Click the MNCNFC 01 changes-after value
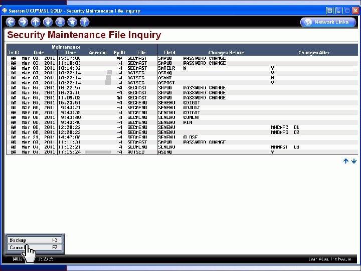The width and height of the screenshot is (361, 271). (285, 127)
